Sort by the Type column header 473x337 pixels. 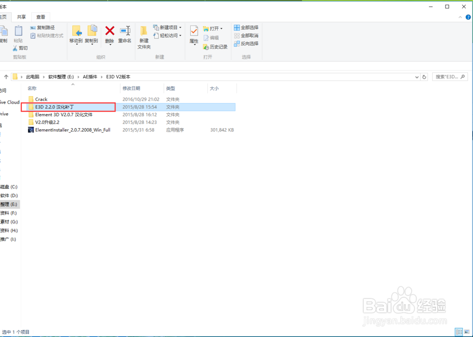(x=170, y=89)
